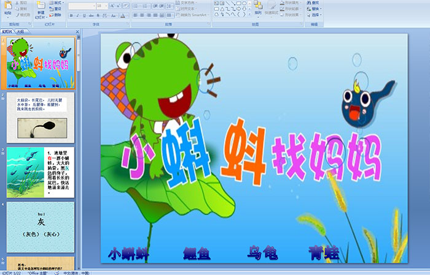This screenshot has height=275, width=430.
Task: Click the 鲤鱼 text on the slide
Action: [197, 253]
